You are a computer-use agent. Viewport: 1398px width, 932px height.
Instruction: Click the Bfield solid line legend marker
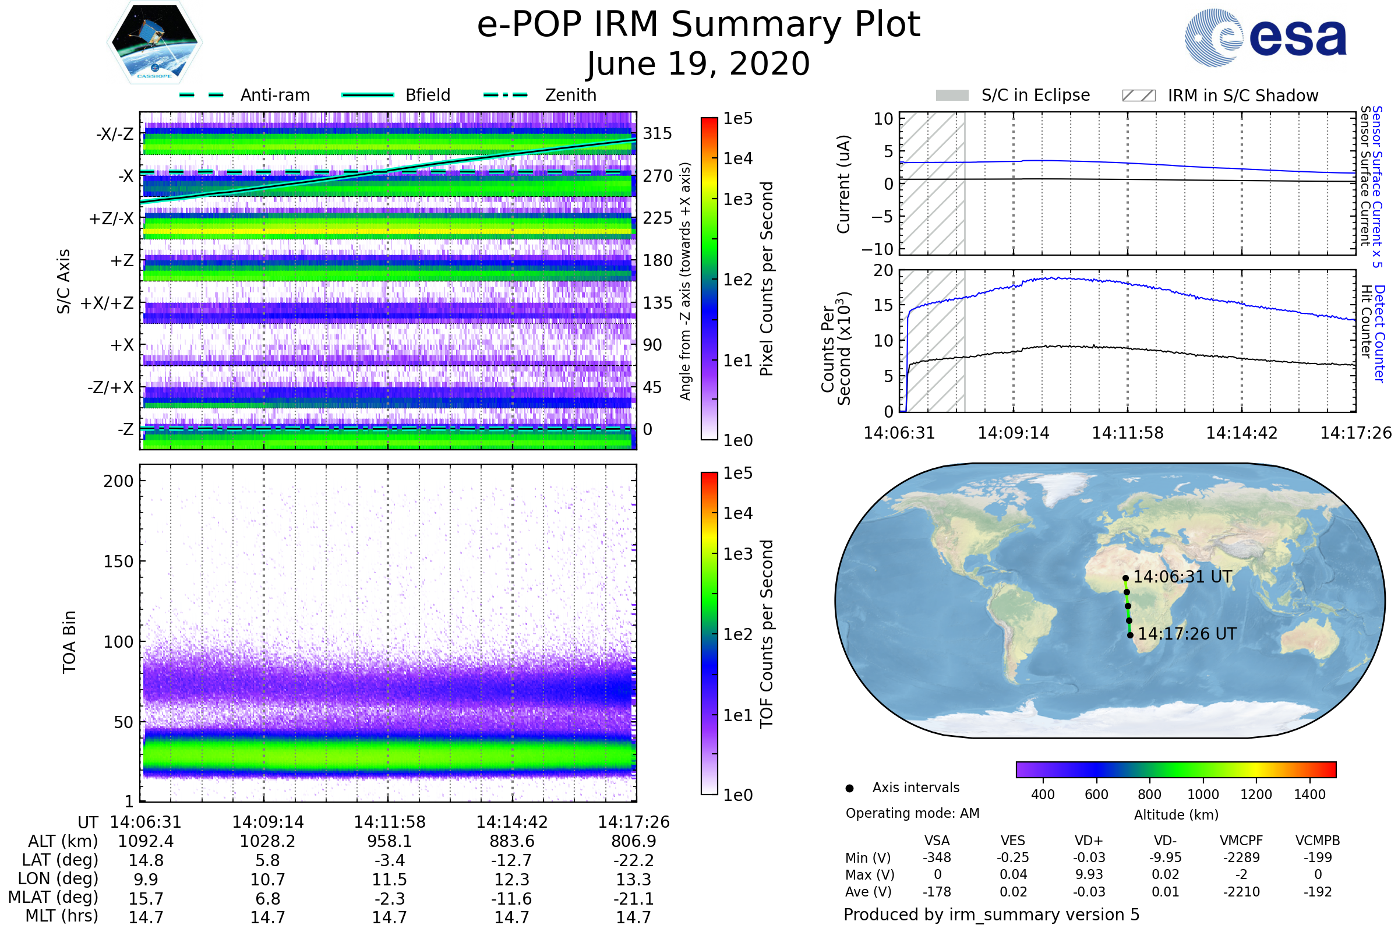tap(368, 95)
